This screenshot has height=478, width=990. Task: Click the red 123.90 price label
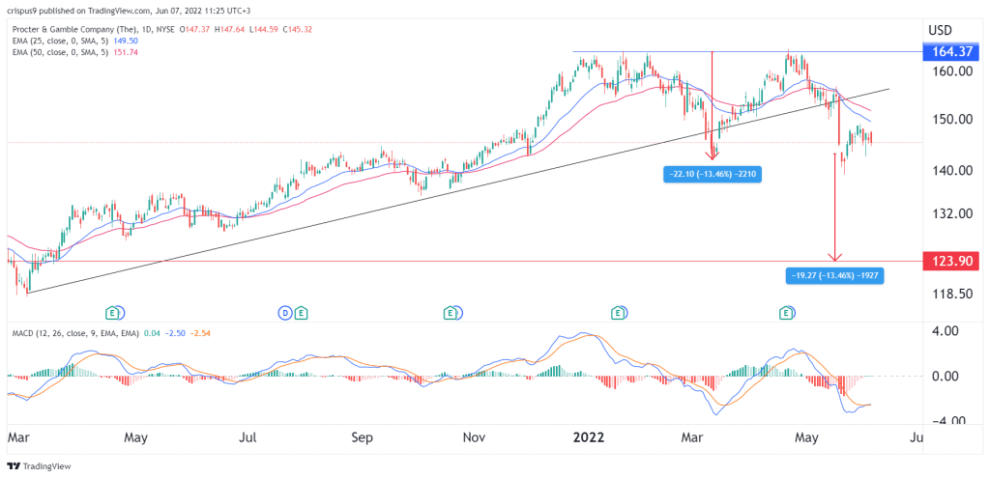(x=952, y=260)
